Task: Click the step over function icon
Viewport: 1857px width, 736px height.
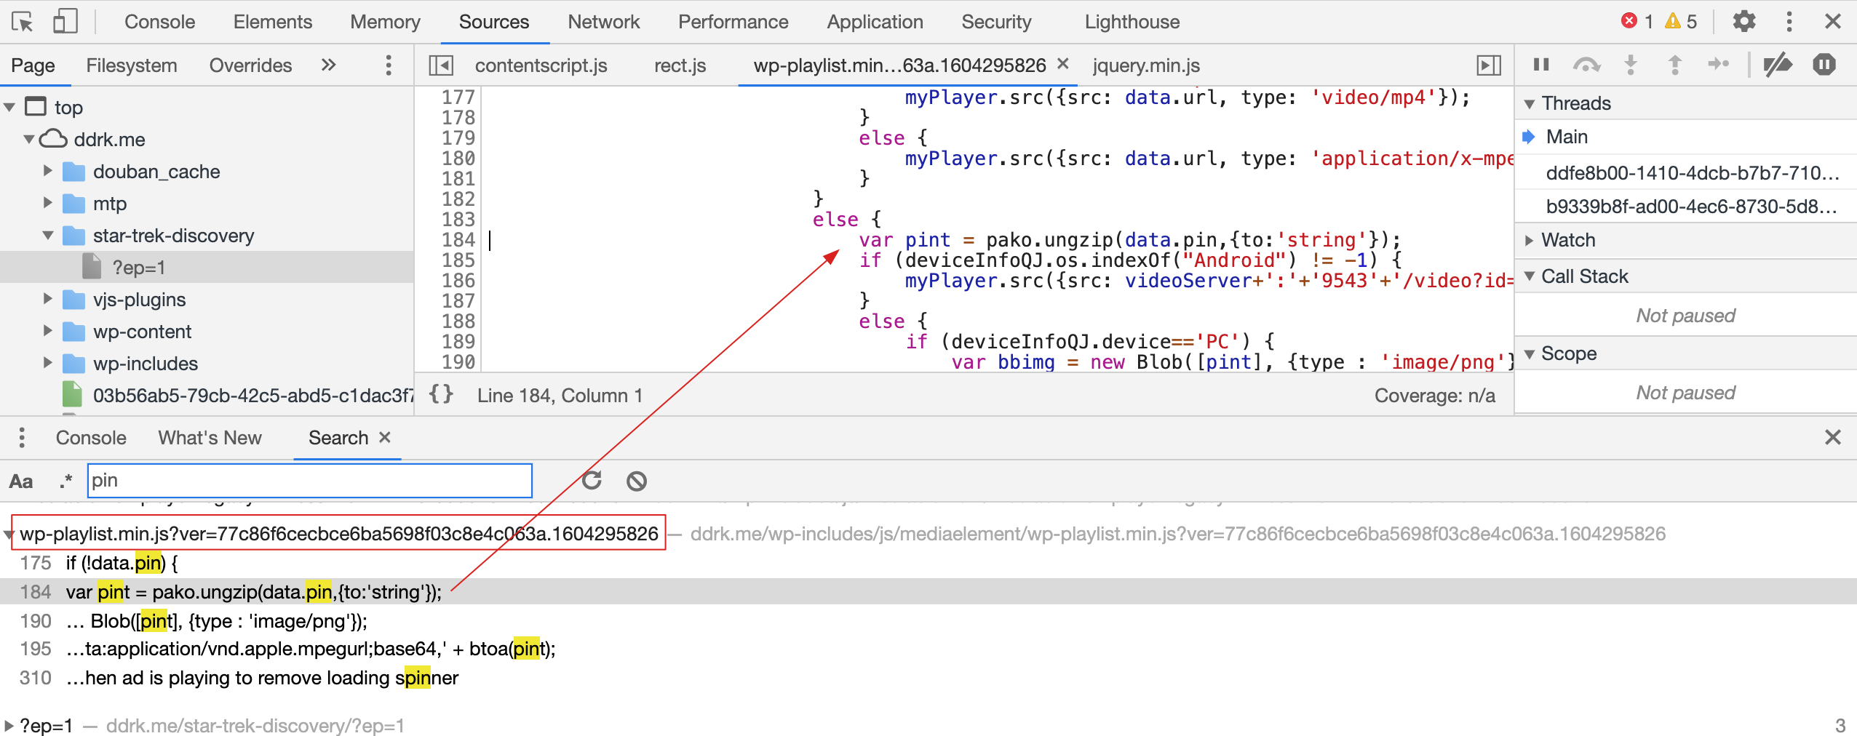Action: pyautogui.click(x=1586, y=65)
